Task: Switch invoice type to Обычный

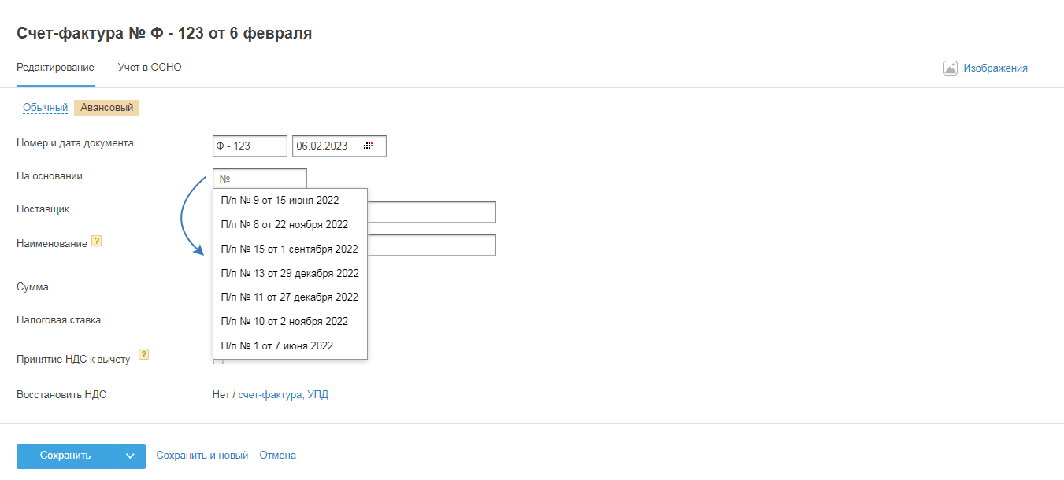Action: [x=45, y=108]
